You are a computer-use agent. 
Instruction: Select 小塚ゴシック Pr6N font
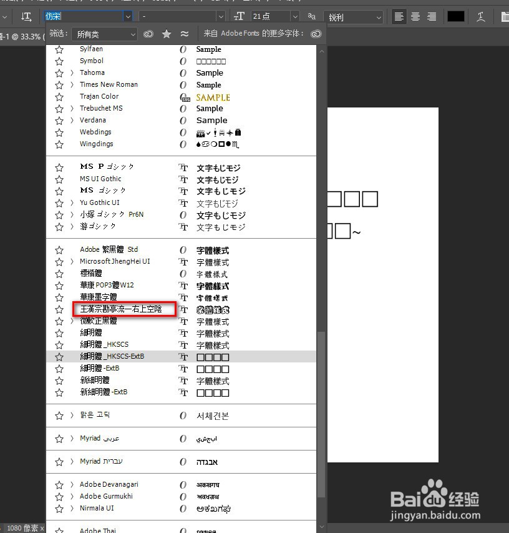112,214
